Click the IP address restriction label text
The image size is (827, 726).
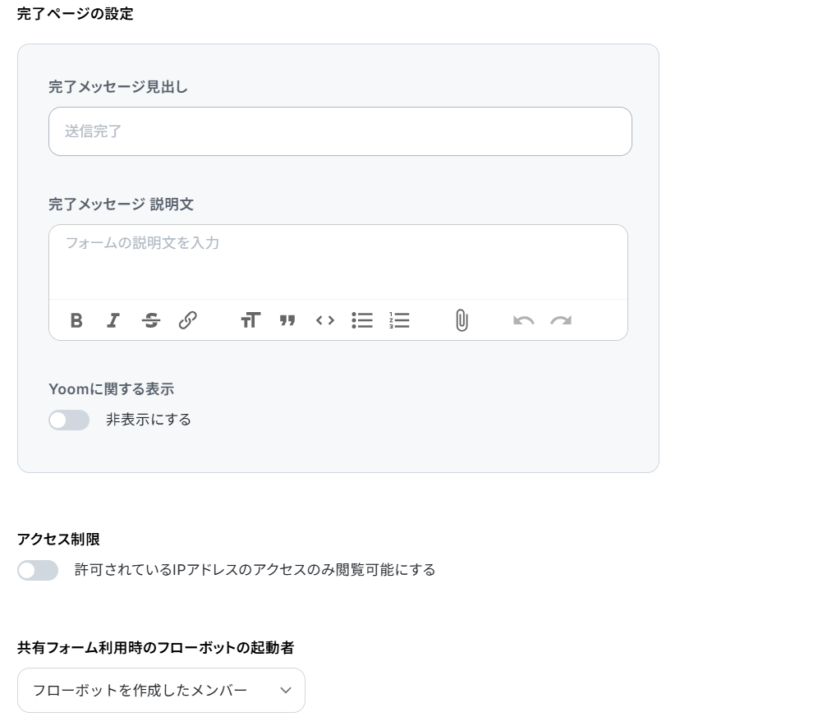(255, 570)
